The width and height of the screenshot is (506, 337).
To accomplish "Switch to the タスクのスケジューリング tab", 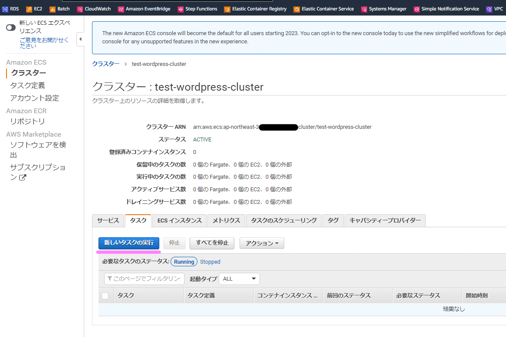I will pos(284,221).
